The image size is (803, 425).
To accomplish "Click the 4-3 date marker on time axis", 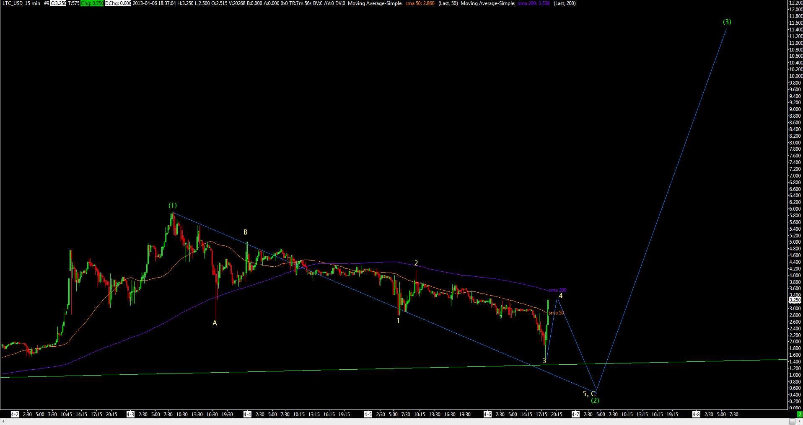I will click(130, 414).
